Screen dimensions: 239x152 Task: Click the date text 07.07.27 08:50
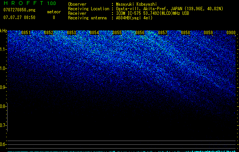(x=19, y=17)
